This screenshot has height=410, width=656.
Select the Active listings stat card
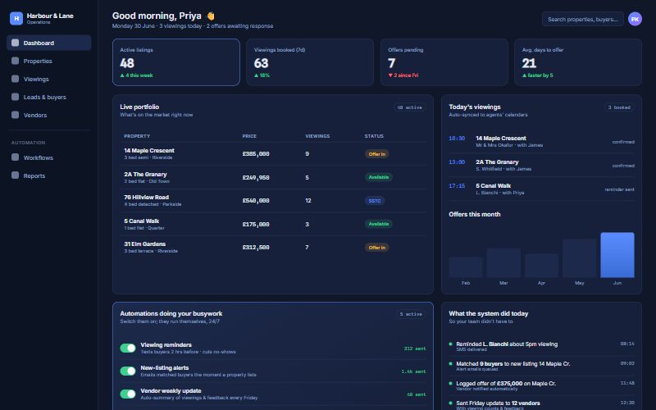pos(176,62)
